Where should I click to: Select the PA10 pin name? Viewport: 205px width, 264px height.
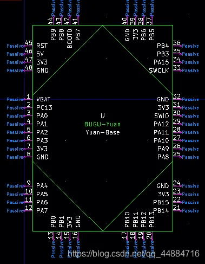(x=161, y=140)
